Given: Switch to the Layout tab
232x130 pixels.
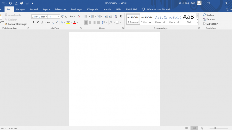Looking at the screenshot, I should pyautogui.click(x=46, y=9).
